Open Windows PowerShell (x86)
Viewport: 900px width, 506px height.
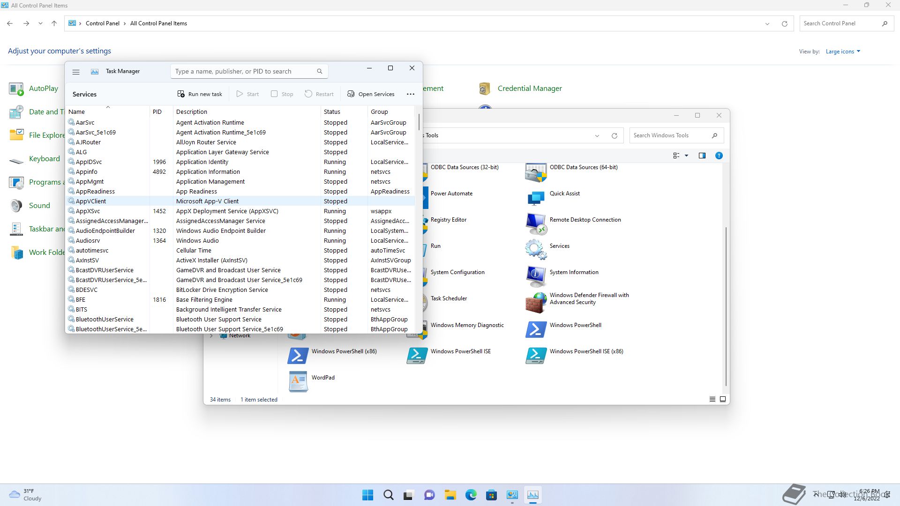click(x=332, y=356)
